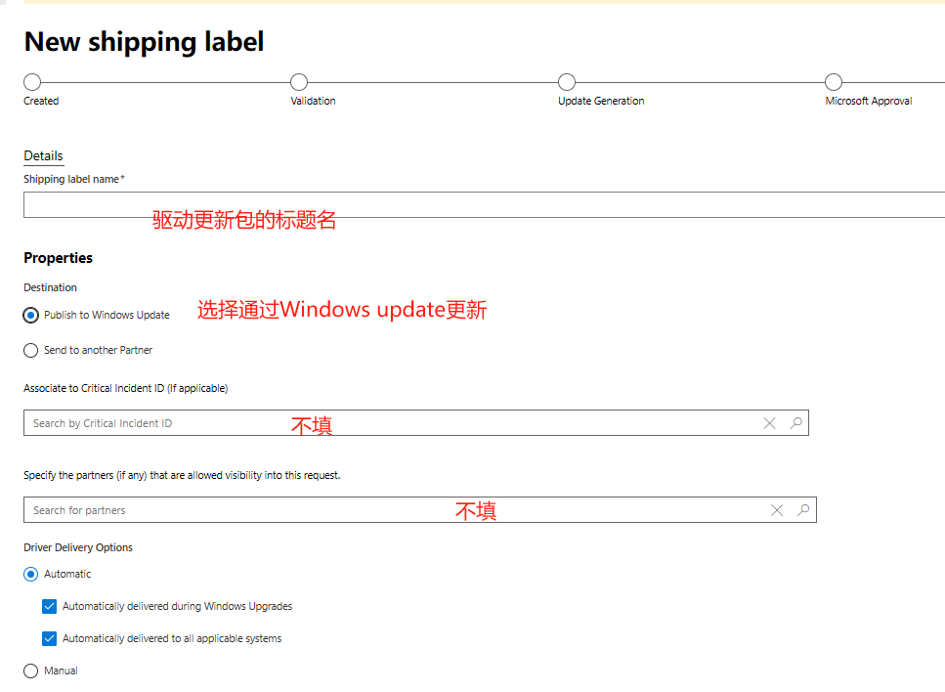The height and width of the screenshot is (692, 945).
Task: Uncheck Automatically delivered to all applicable systems
Action: point(50,638)
